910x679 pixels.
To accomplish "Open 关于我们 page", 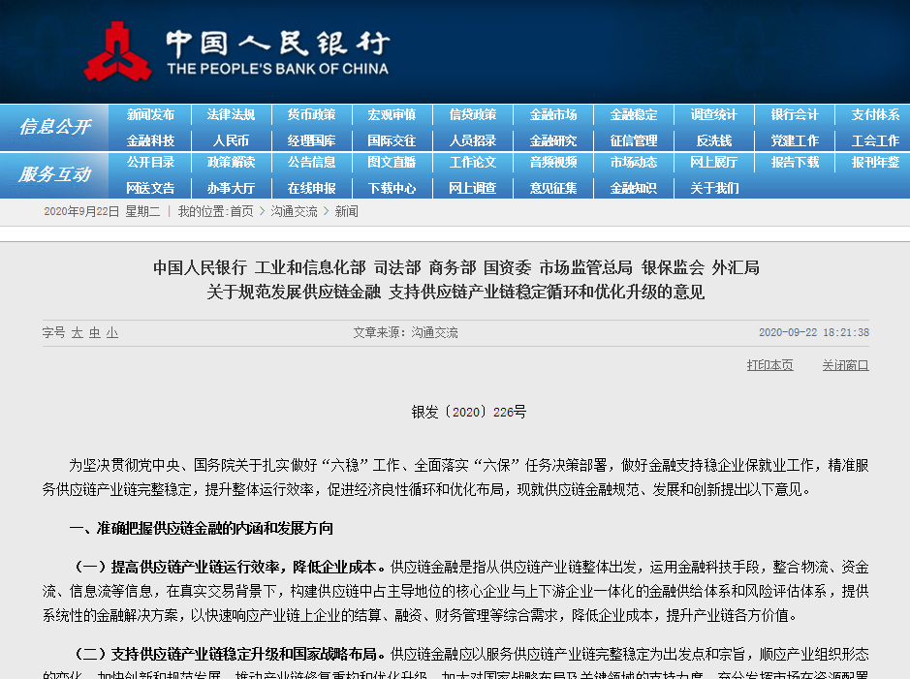I will coord(714,189).
